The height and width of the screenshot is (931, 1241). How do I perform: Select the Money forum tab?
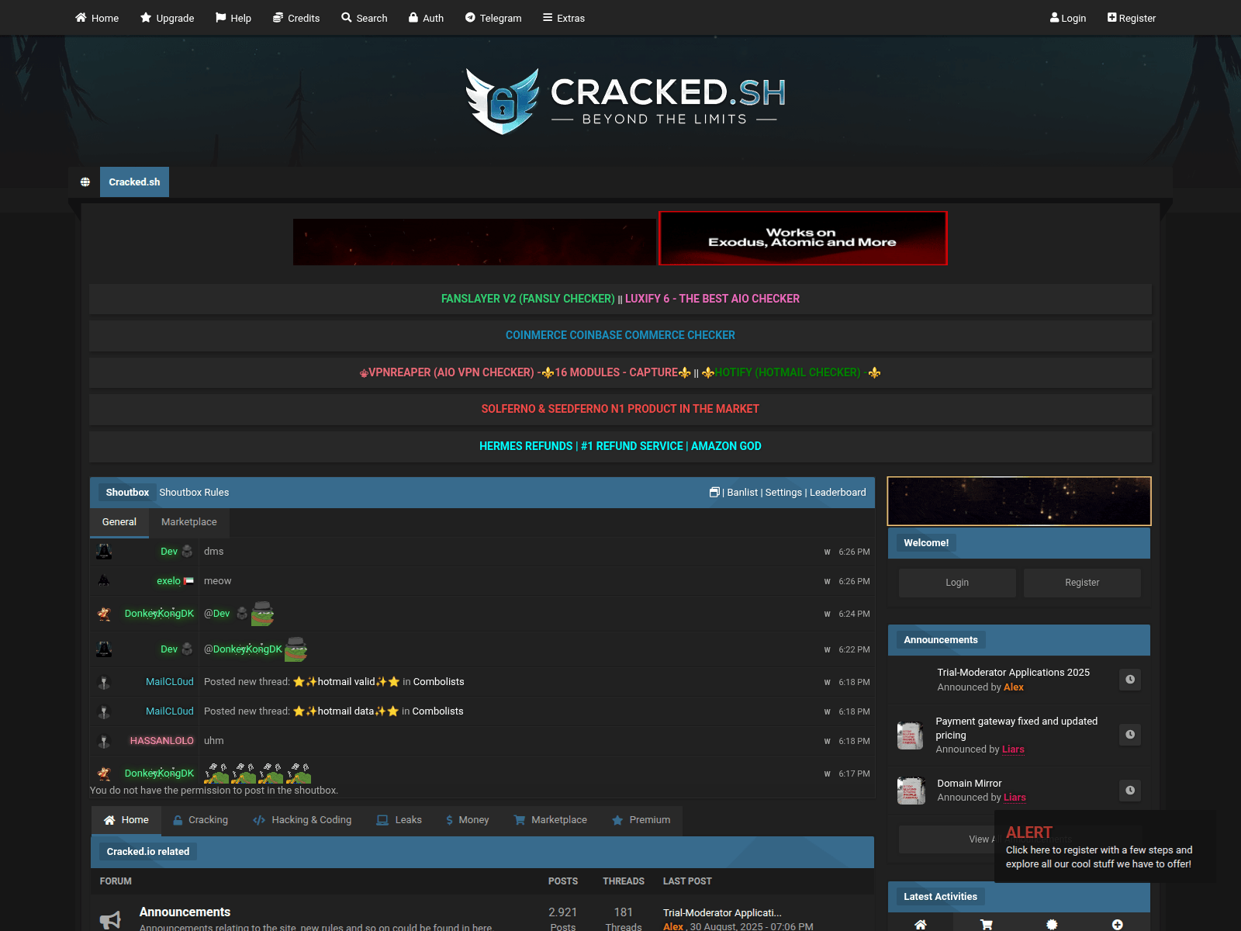(467, 820)
